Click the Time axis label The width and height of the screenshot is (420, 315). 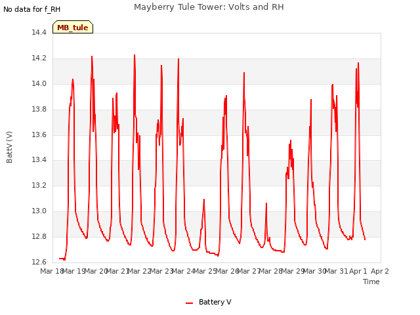(371, 282)
